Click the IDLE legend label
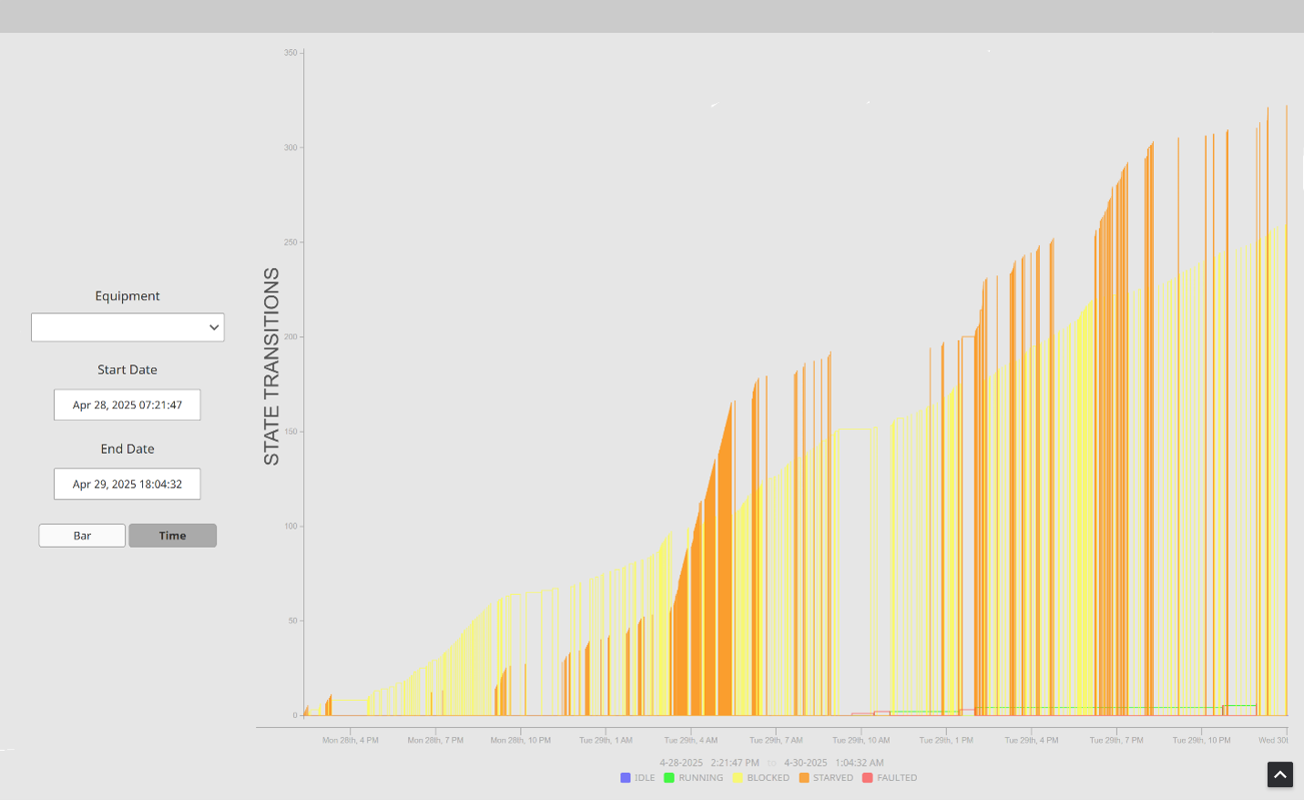1304x800 pixels. [645, 778]
